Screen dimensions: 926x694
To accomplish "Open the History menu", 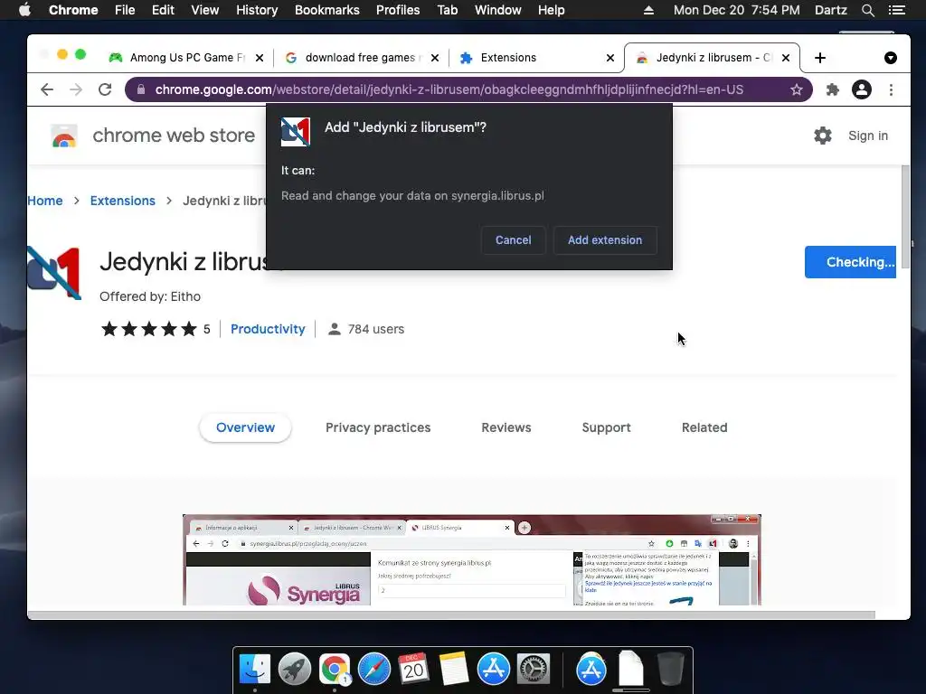I will pos(257,10).
